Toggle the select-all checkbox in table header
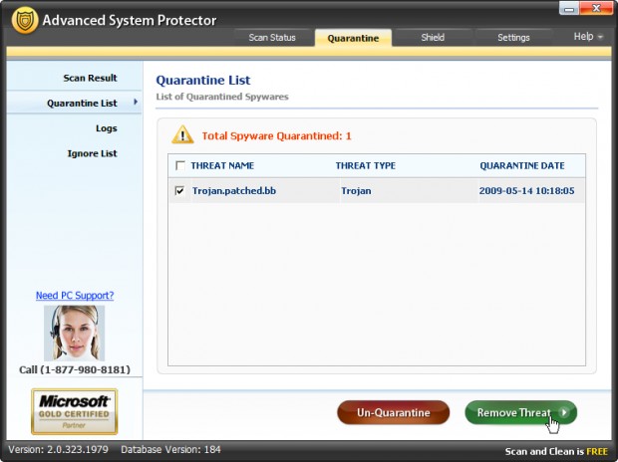Screen dimensions: 618x462 pyautogui.click(x=180, y=165)
